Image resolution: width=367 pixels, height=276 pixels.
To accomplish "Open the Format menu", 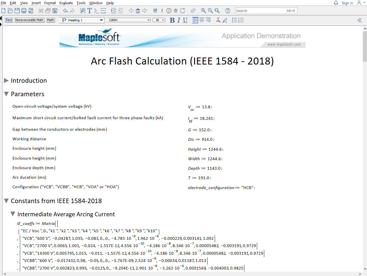I will click(50, 3).
